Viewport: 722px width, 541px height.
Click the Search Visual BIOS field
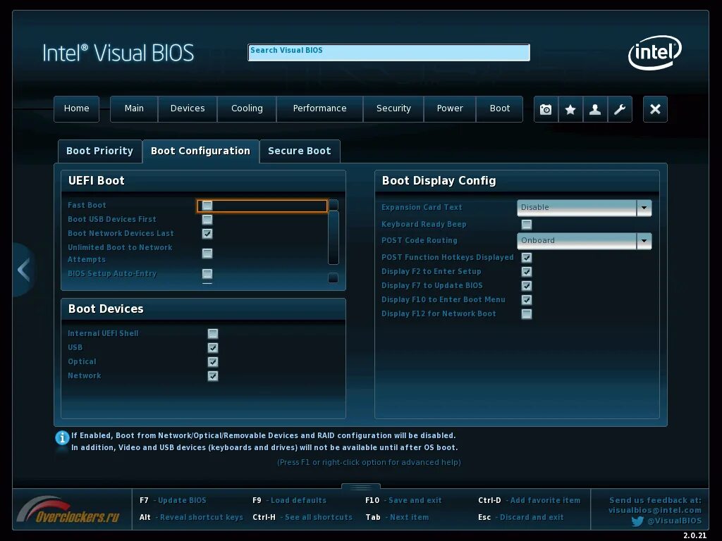388,52
